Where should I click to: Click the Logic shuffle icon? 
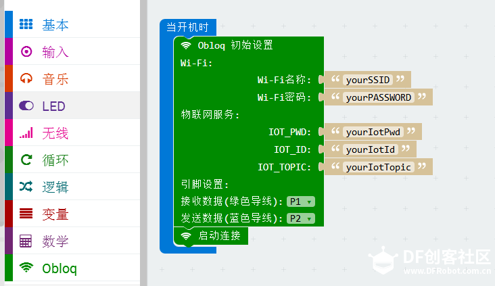[x=26, y=187]
